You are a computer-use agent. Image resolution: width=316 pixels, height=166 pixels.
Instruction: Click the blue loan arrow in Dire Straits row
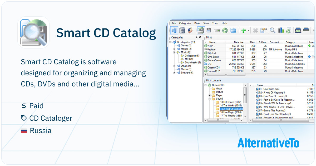tap(309, 57)
